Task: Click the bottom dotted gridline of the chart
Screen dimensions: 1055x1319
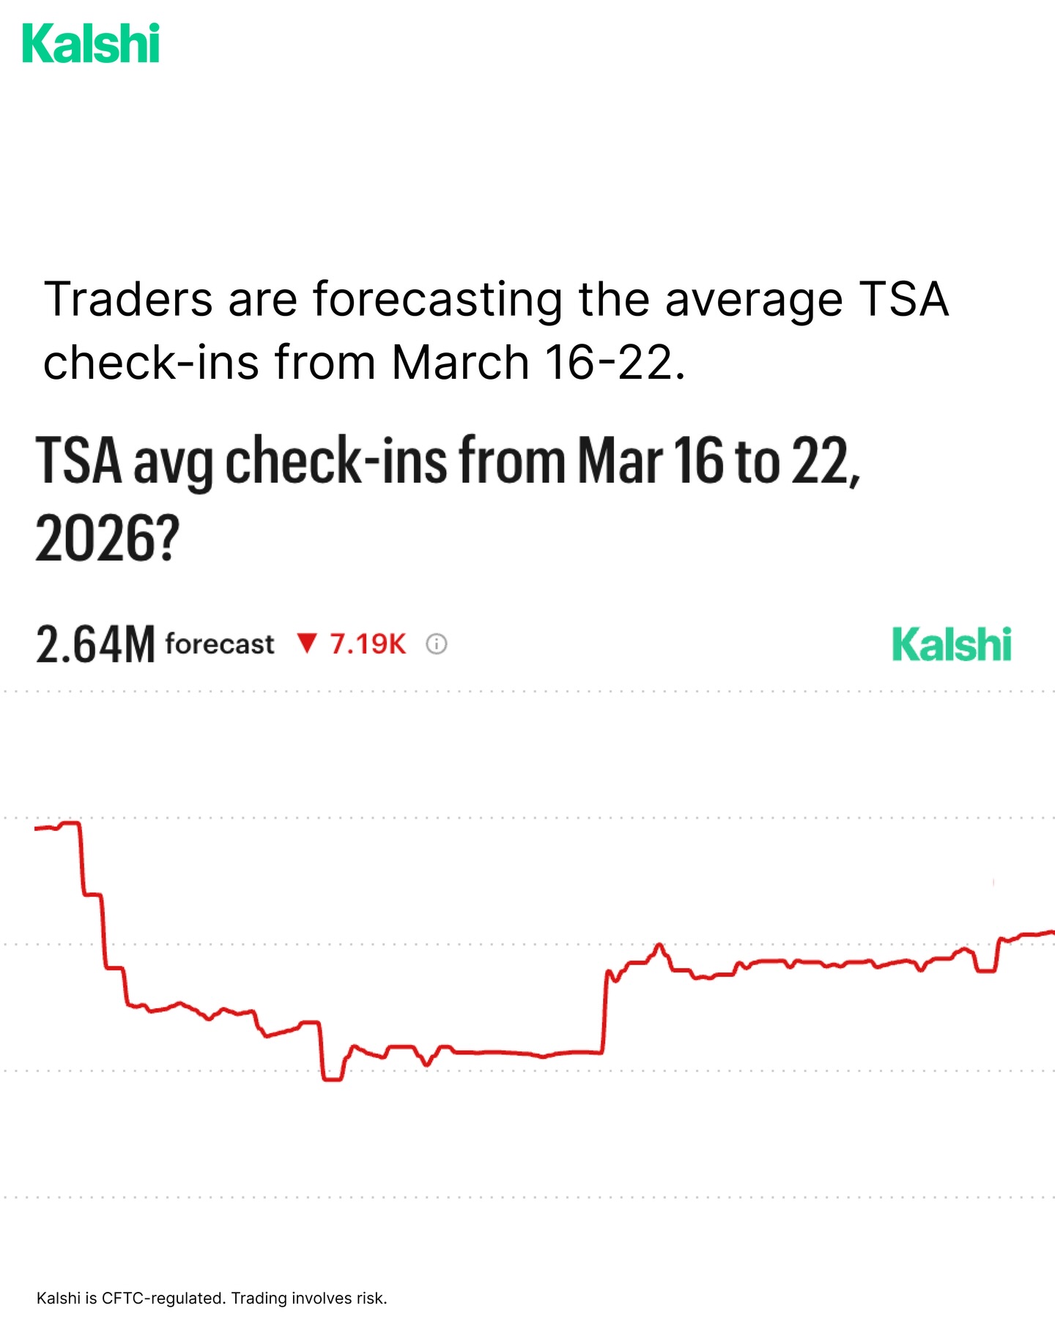Action: [x=527, y=1197]
